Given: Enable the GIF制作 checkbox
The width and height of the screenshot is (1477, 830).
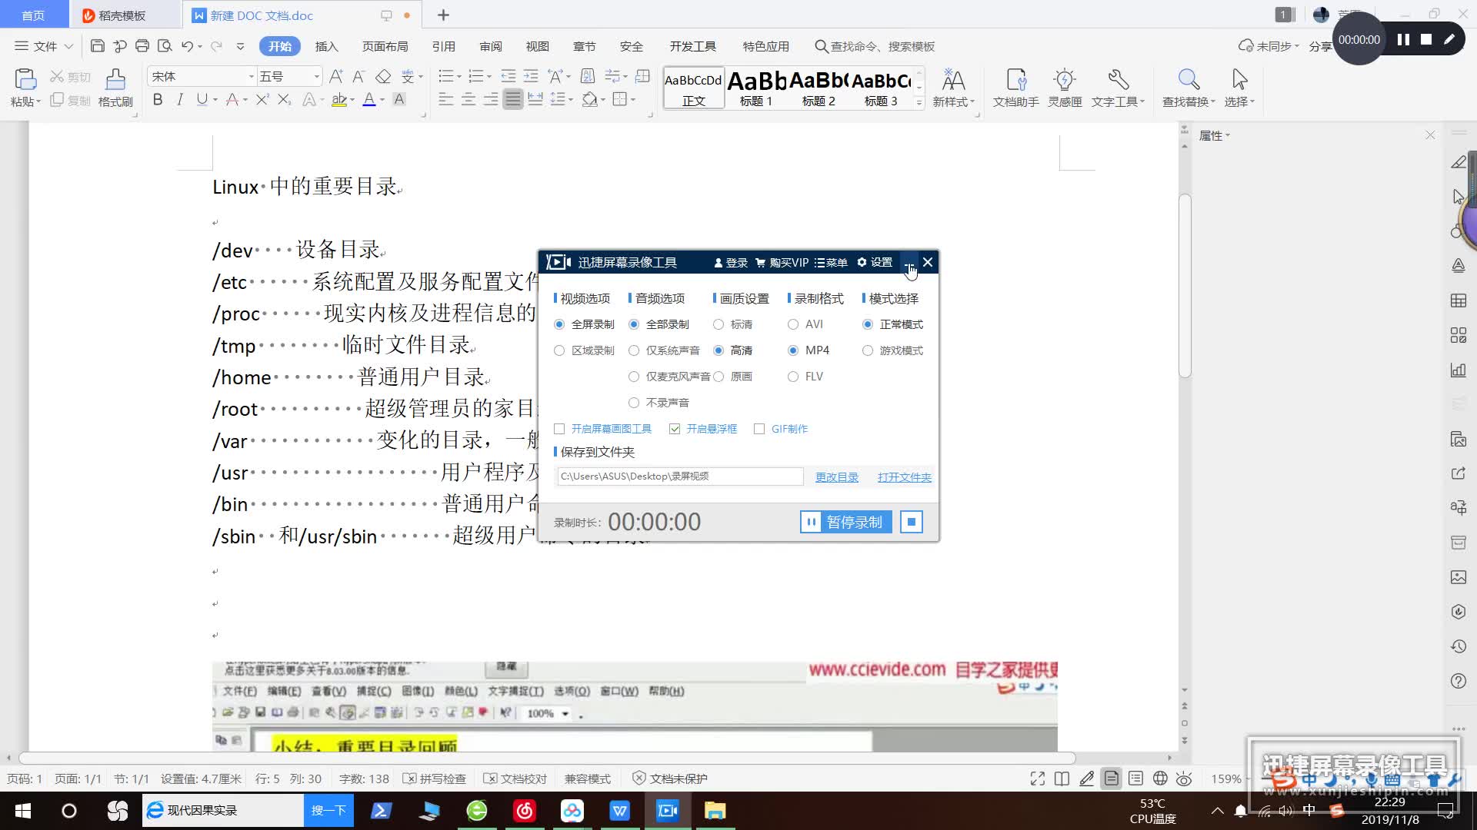Looking at the screenshot, I should pyautogui.click(x=759, y=429).
